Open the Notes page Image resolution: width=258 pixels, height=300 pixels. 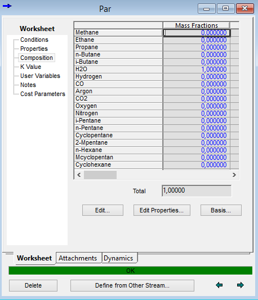point(28,85)
